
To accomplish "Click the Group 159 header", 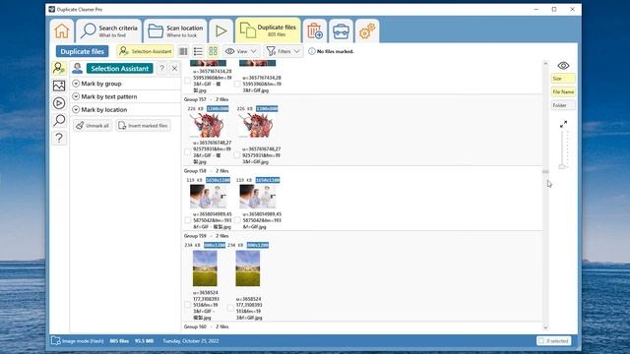I will (206, 236).
